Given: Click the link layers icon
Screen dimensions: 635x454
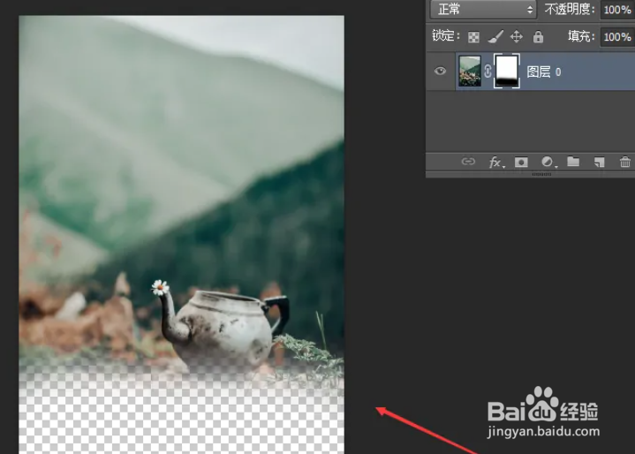Looking at the screenshot, I should pos(468,162).
